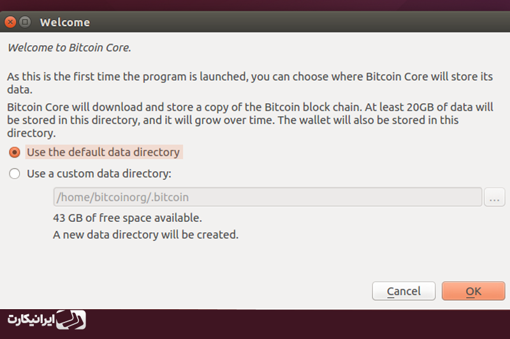Click the 'Use a custom data directory:' label
The width and height of the screenshot is (510, 339).
pos(99,174)
